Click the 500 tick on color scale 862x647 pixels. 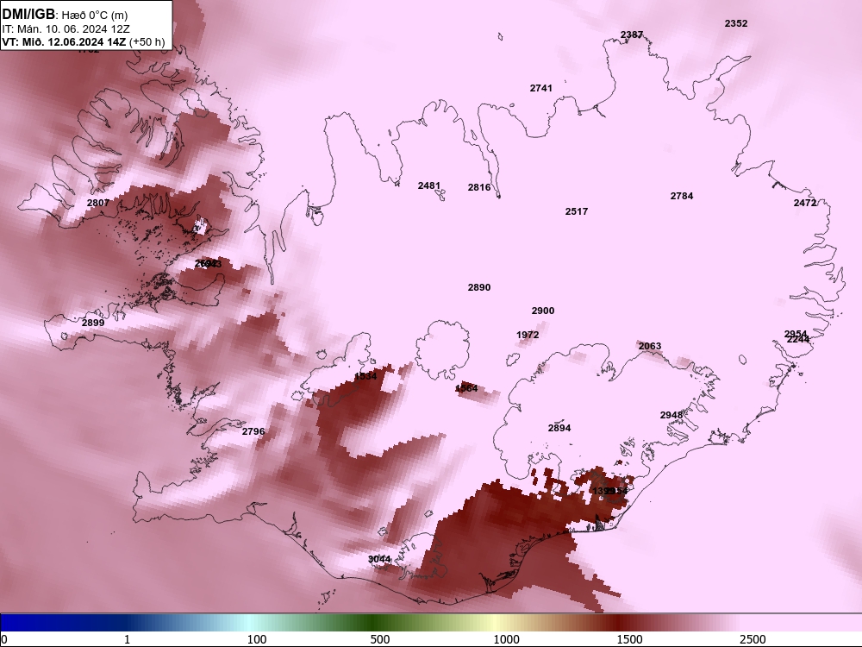[x=380, y=639]
